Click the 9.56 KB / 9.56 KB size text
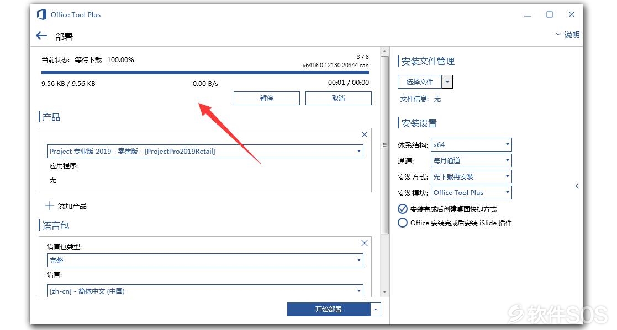 (68, 84)
